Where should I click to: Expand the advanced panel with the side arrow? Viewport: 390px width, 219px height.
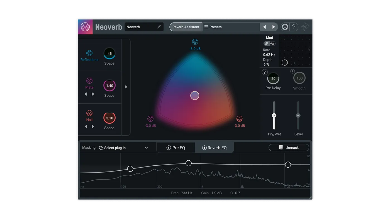click(x=126, y=87)
